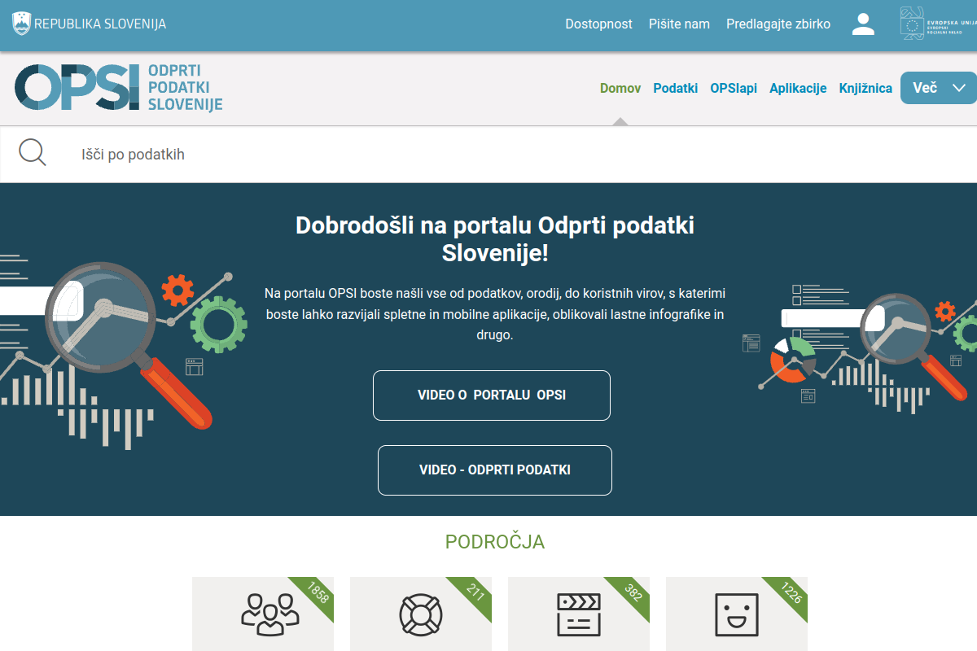Click the magnifier search icon
977x651 pixels.
pos(33,152)
